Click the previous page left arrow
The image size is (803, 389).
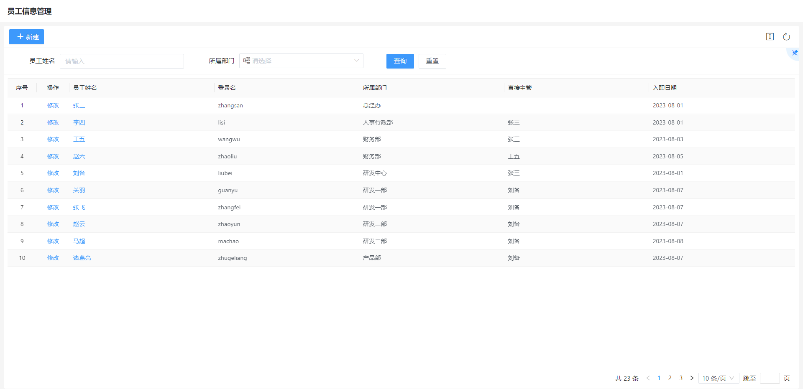[648, 378]
